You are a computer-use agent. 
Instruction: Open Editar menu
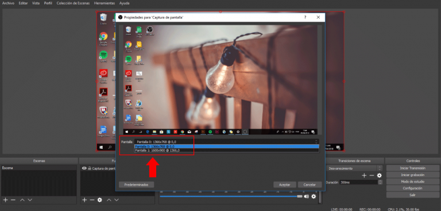23,3
